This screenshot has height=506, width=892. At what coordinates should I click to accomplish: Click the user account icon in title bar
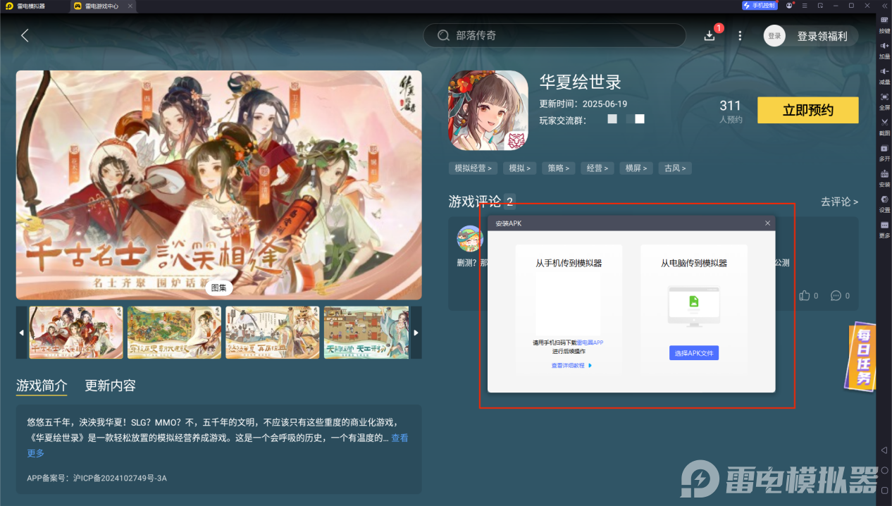click(x=790, y=6)
